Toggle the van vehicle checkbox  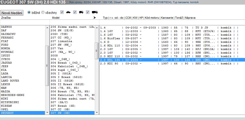coord(75,12)
